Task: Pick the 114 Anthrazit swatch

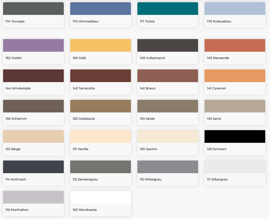Action: pos(33,167)
